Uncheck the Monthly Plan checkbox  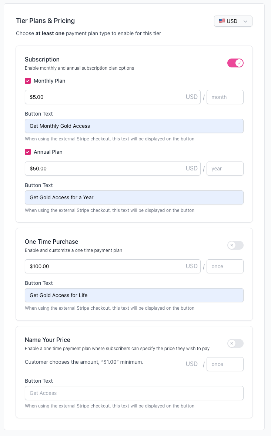(27, 80)
